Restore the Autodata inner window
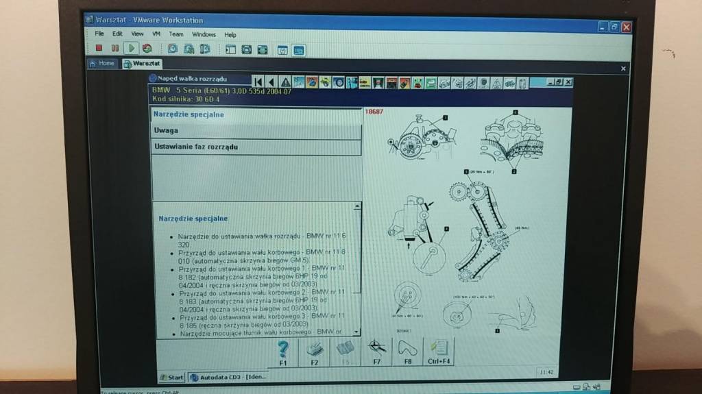The width and height of the screenshot is (702, 394). coord(559,82)
